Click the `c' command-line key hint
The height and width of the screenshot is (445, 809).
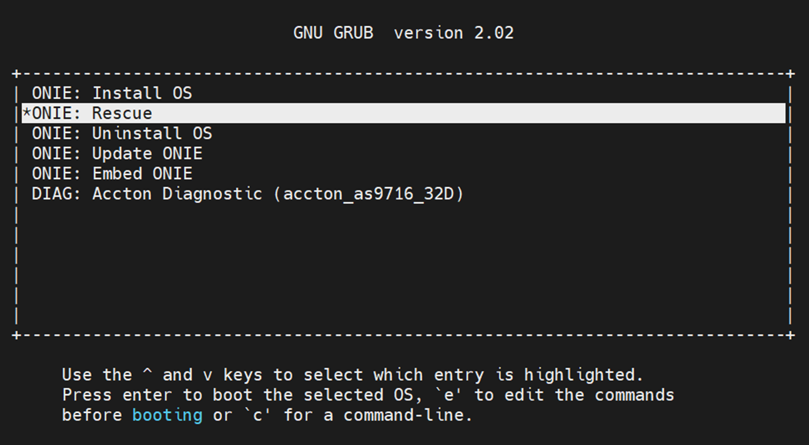tap(258, 416)
